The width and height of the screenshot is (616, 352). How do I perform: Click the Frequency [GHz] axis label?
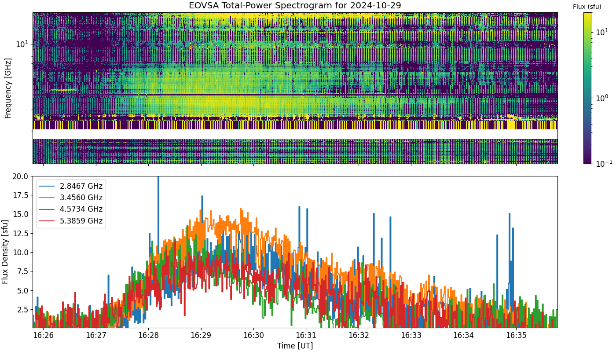click(8, 88)
